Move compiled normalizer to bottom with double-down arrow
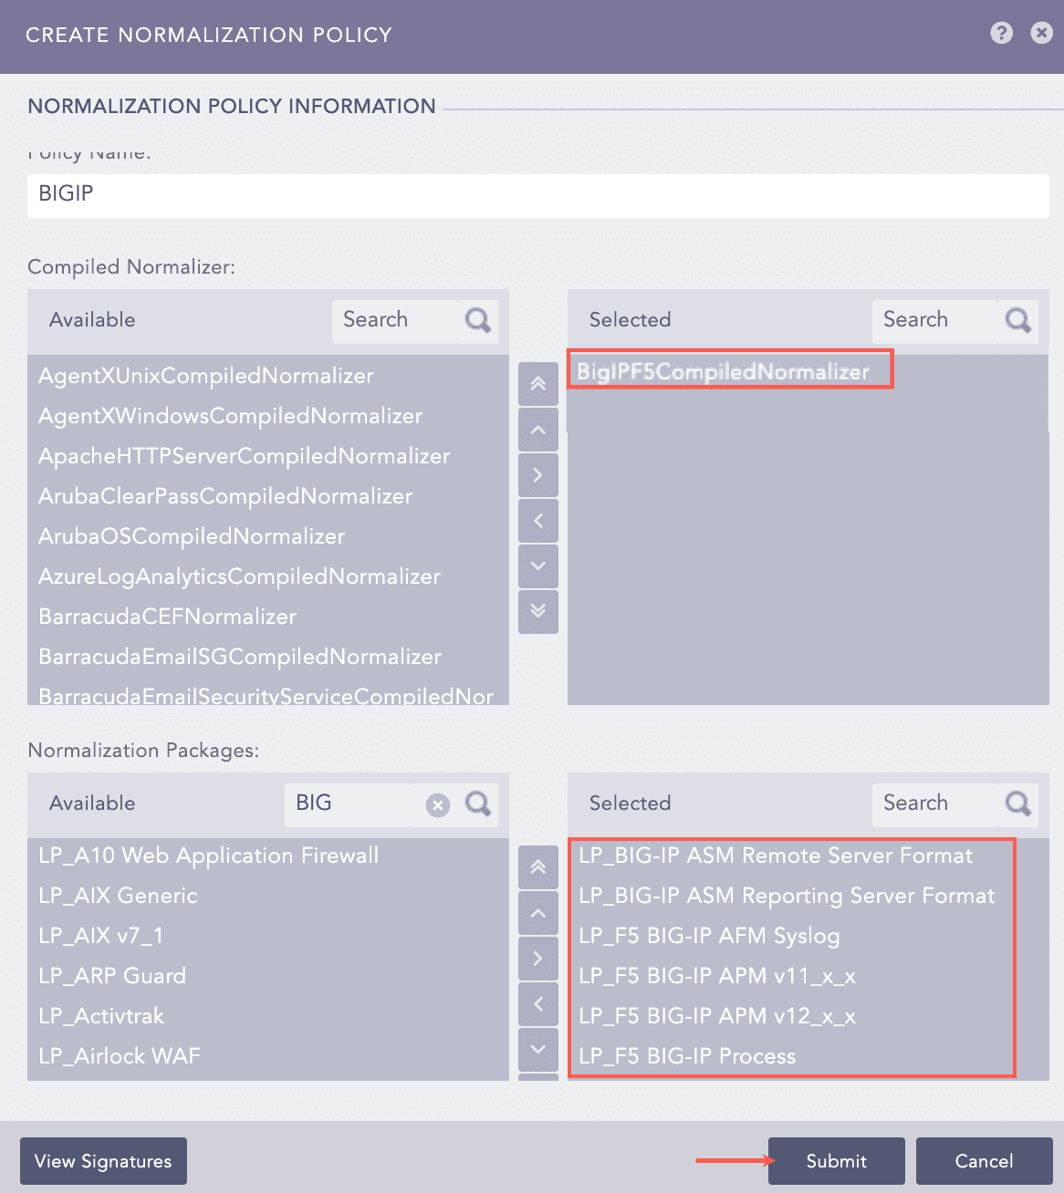1064x1193 pixels. (538, 610)
